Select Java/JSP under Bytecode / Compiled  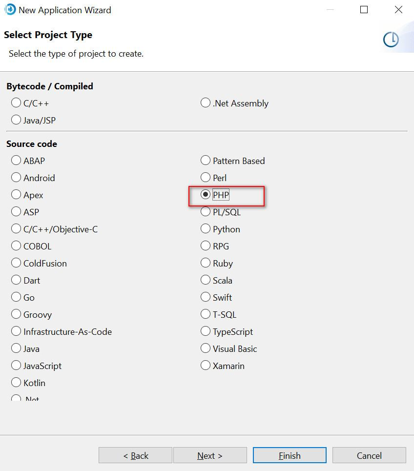15,120
